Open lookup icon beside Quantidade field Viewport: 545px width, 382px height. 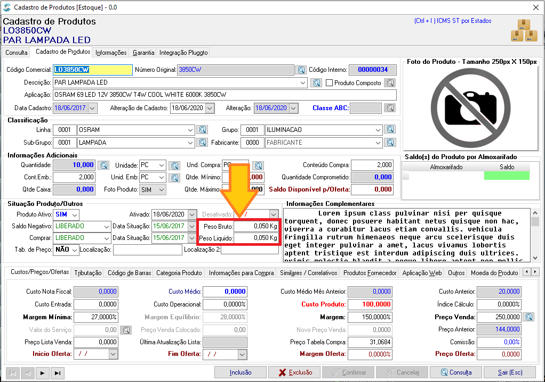coord(103,165)
